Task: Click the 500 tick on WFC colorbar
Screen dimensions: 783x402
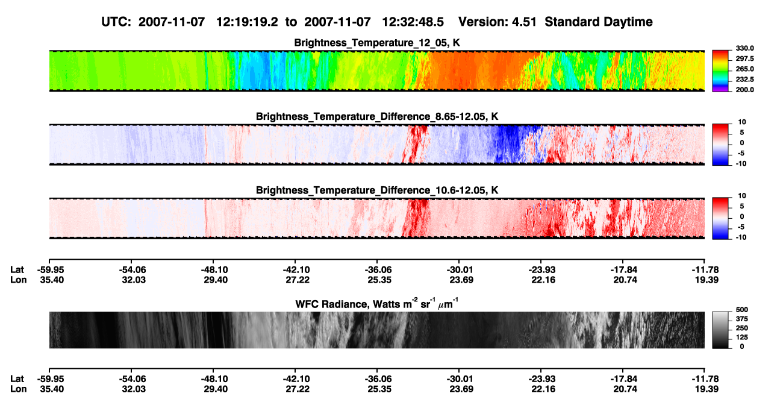Action: click(x=743, y=309)
